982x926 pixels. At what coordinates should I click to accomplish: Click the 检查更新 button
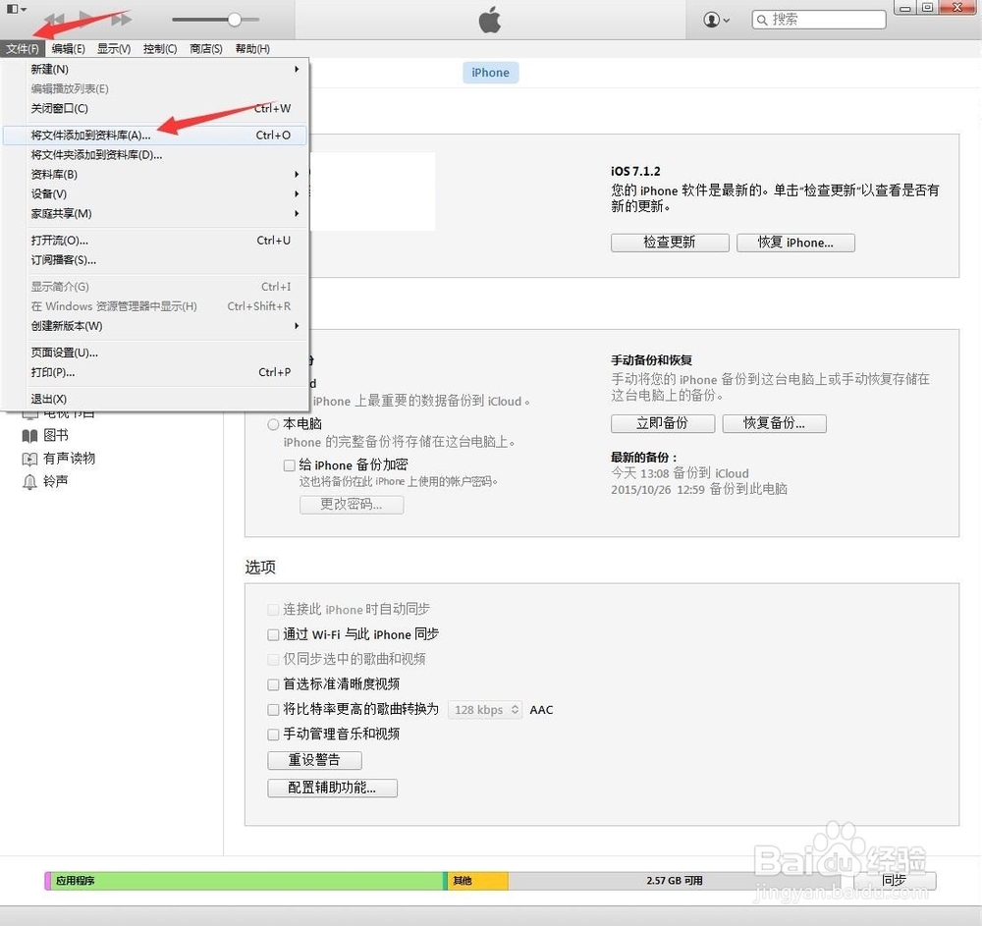[x=670, y=243]
